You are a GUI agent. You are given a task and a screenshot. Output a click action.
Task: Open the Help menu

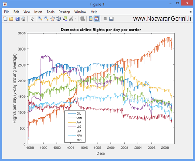tap(94, 12)
